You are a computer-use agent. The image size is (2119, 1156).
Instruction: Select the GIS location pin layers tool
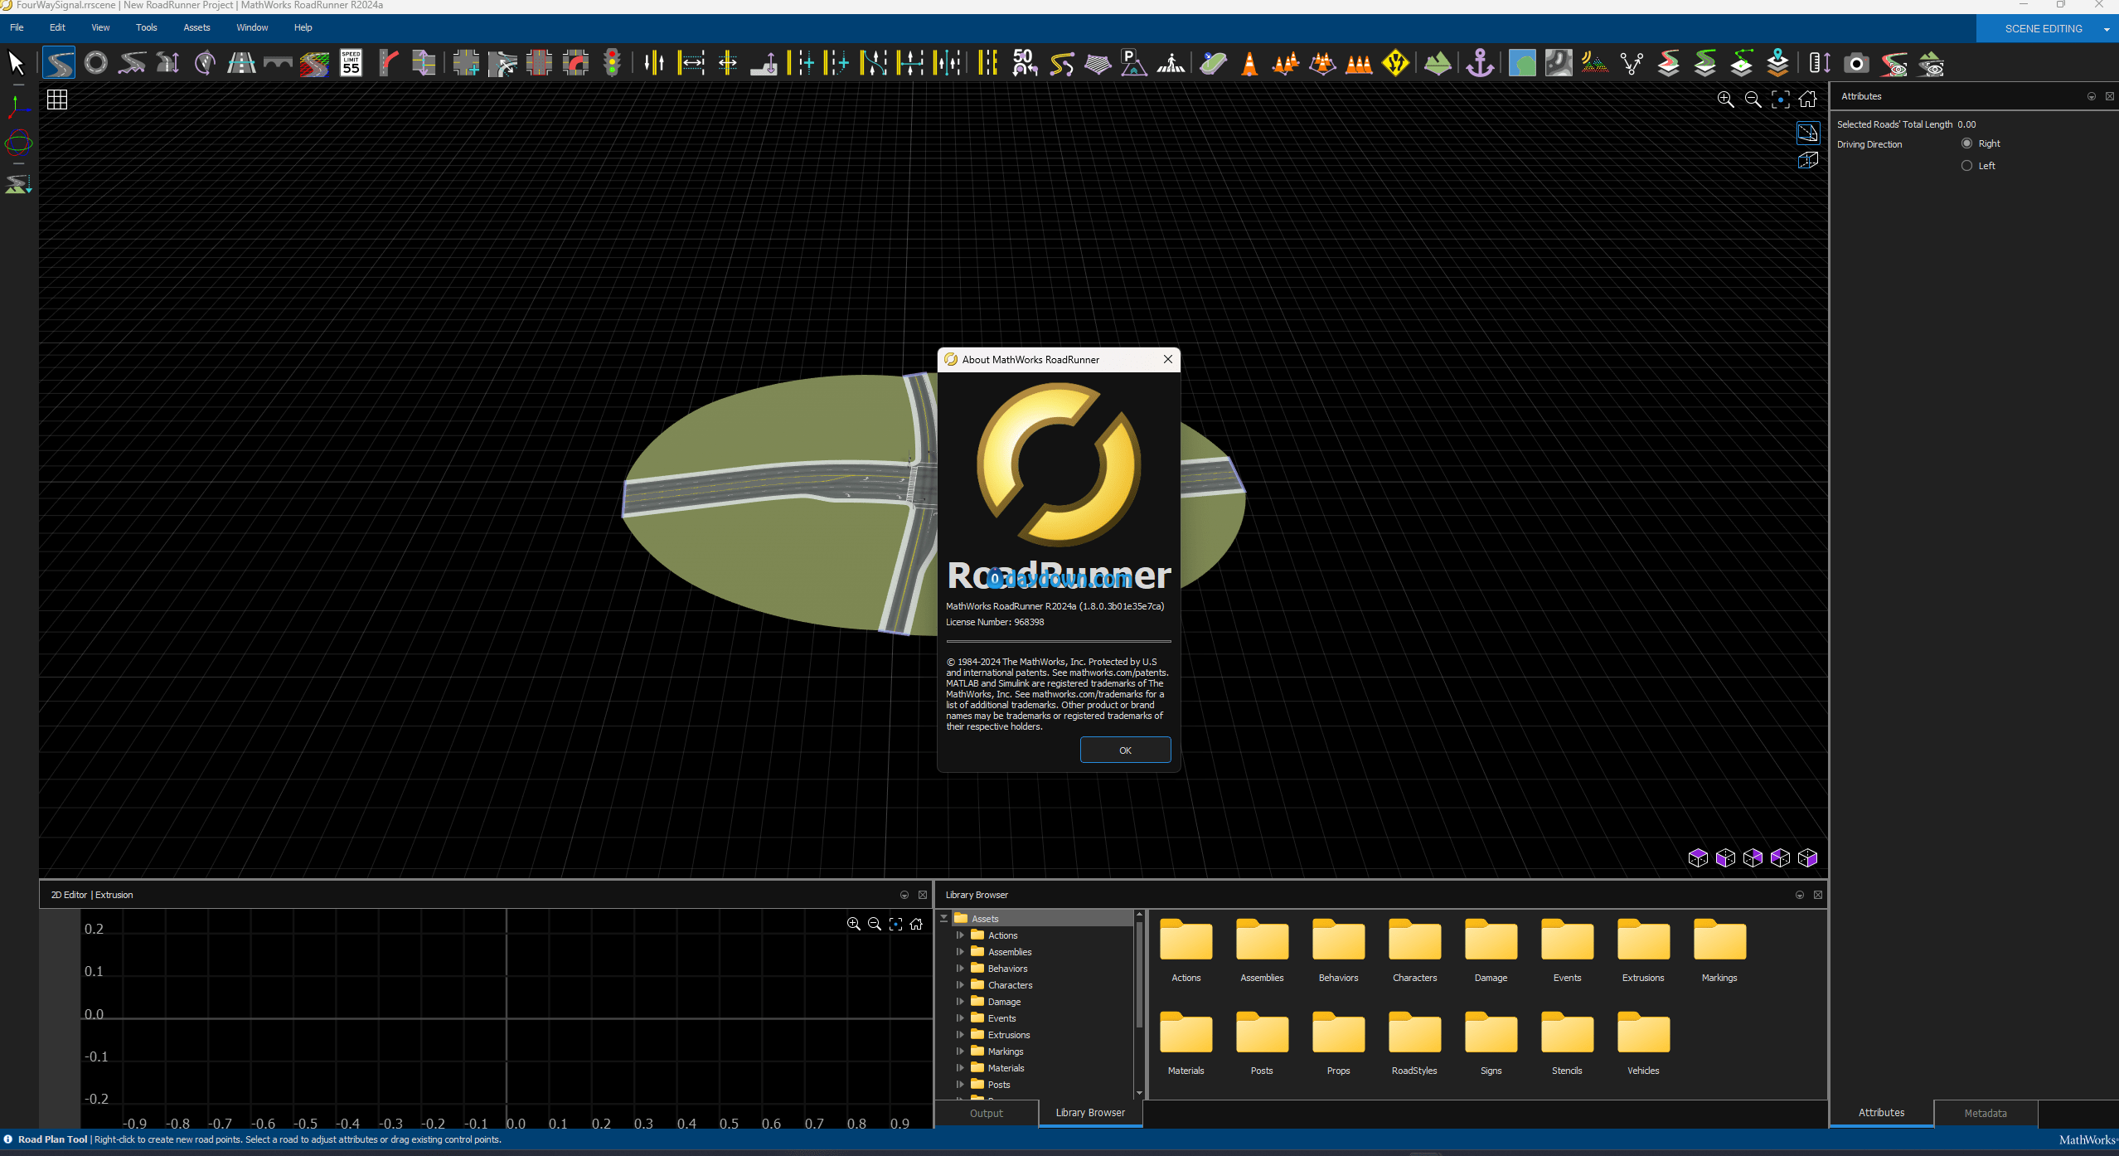pos(1777,63)
